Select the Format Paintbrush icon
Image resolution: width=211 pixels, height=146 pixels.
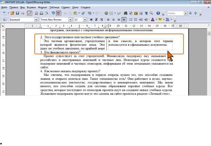click(83, 13)
